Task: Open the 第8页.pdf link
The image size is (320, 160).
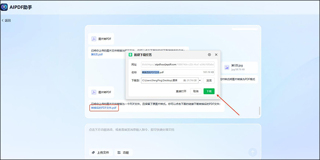Action: 97,54
